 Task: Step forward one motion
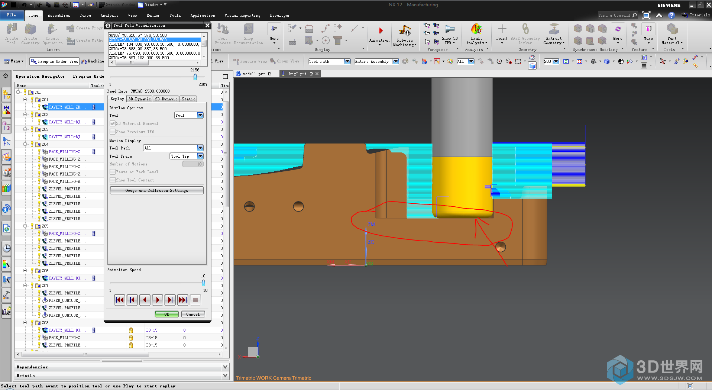pos(170,300)
